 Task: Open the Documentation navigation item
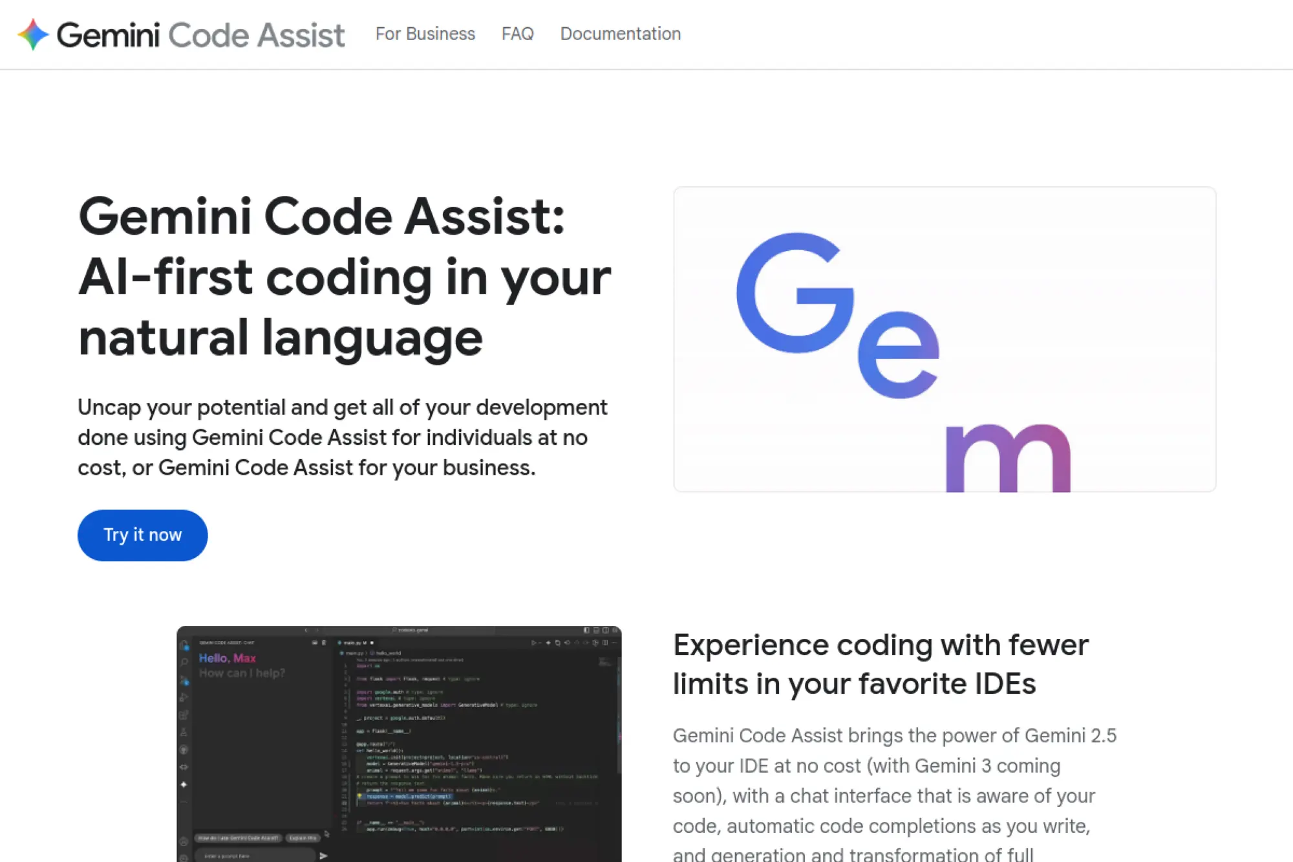620,34
